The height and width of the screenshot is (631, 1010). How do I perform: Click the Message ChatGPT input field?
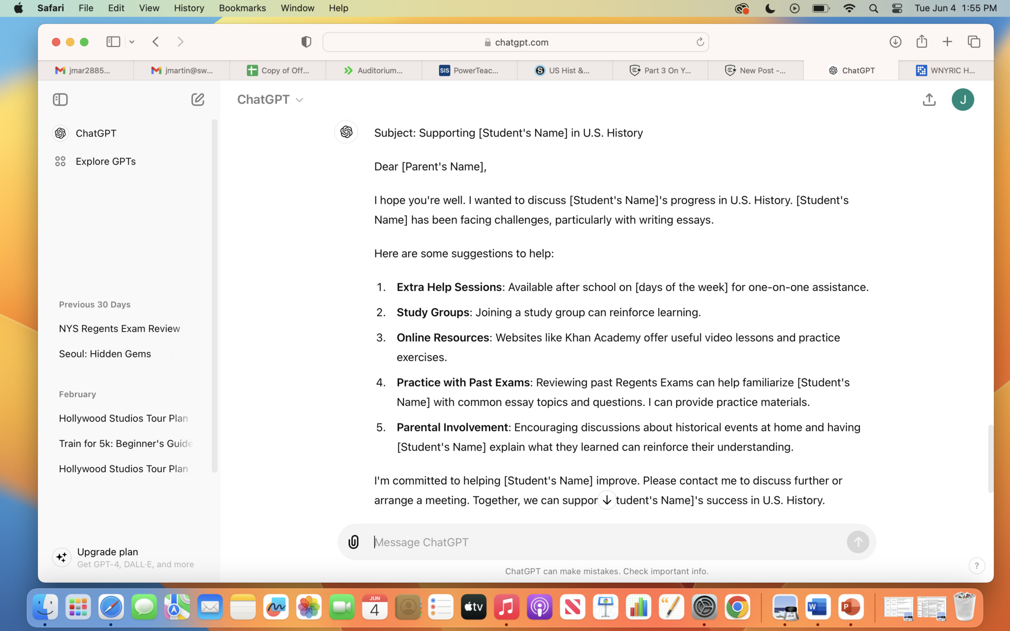(x=607, y=542)
